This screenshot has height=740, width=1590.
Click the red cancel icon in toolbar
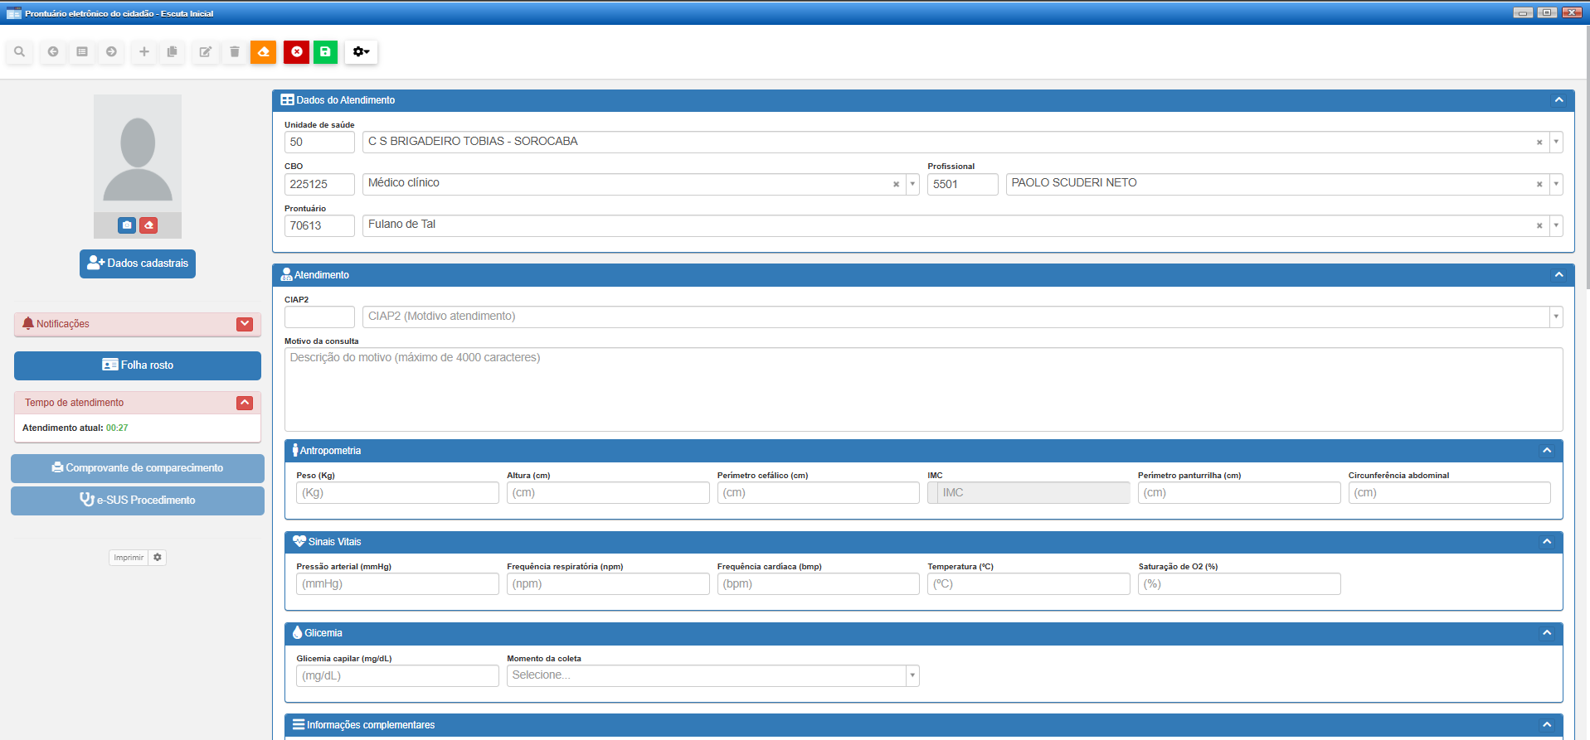click(x=296, y=52)
